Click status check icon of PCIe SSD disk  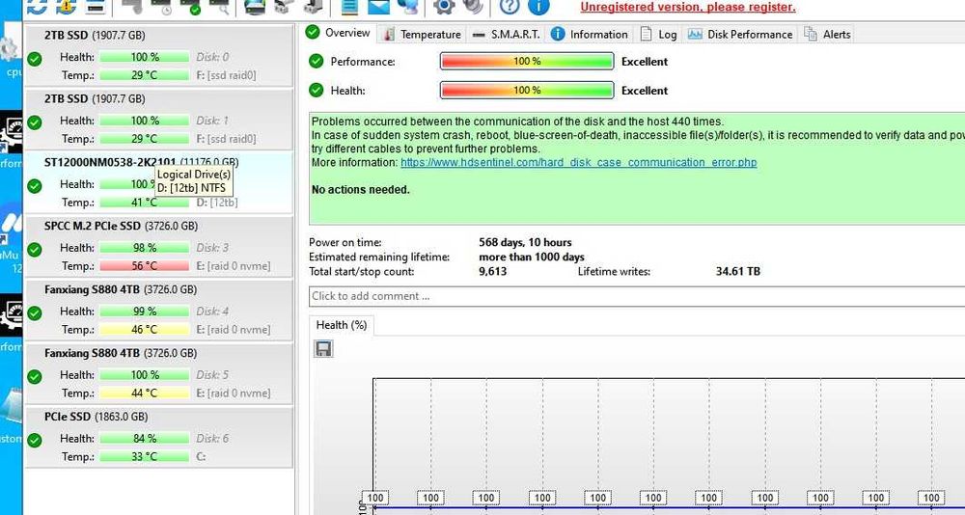coord(35,440)
